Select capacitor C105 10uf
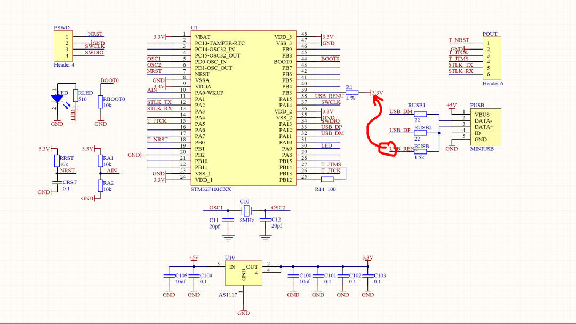576x324 pixels. (169, 276)
